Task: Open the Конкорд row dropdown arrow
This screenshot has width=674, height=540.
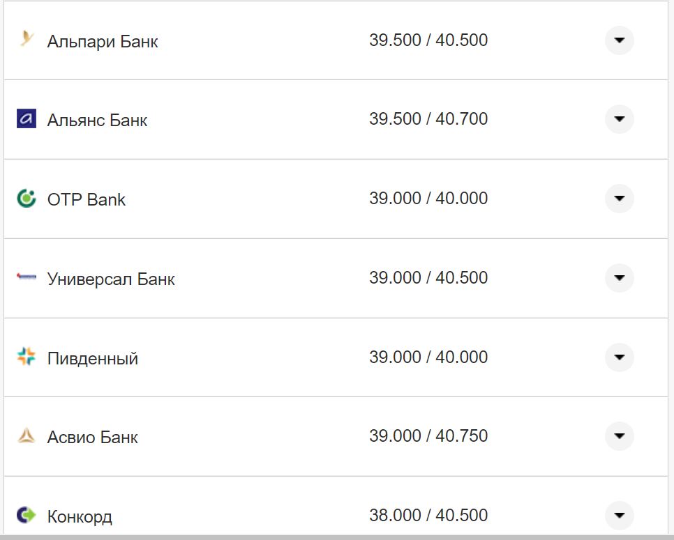Action: 619,516
